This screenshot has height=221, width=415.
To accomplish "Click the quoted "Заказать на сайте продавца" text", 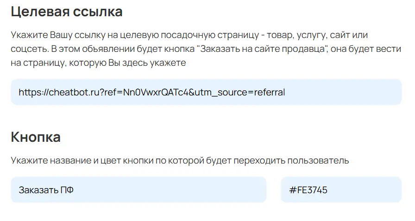I will click(262, 49).
